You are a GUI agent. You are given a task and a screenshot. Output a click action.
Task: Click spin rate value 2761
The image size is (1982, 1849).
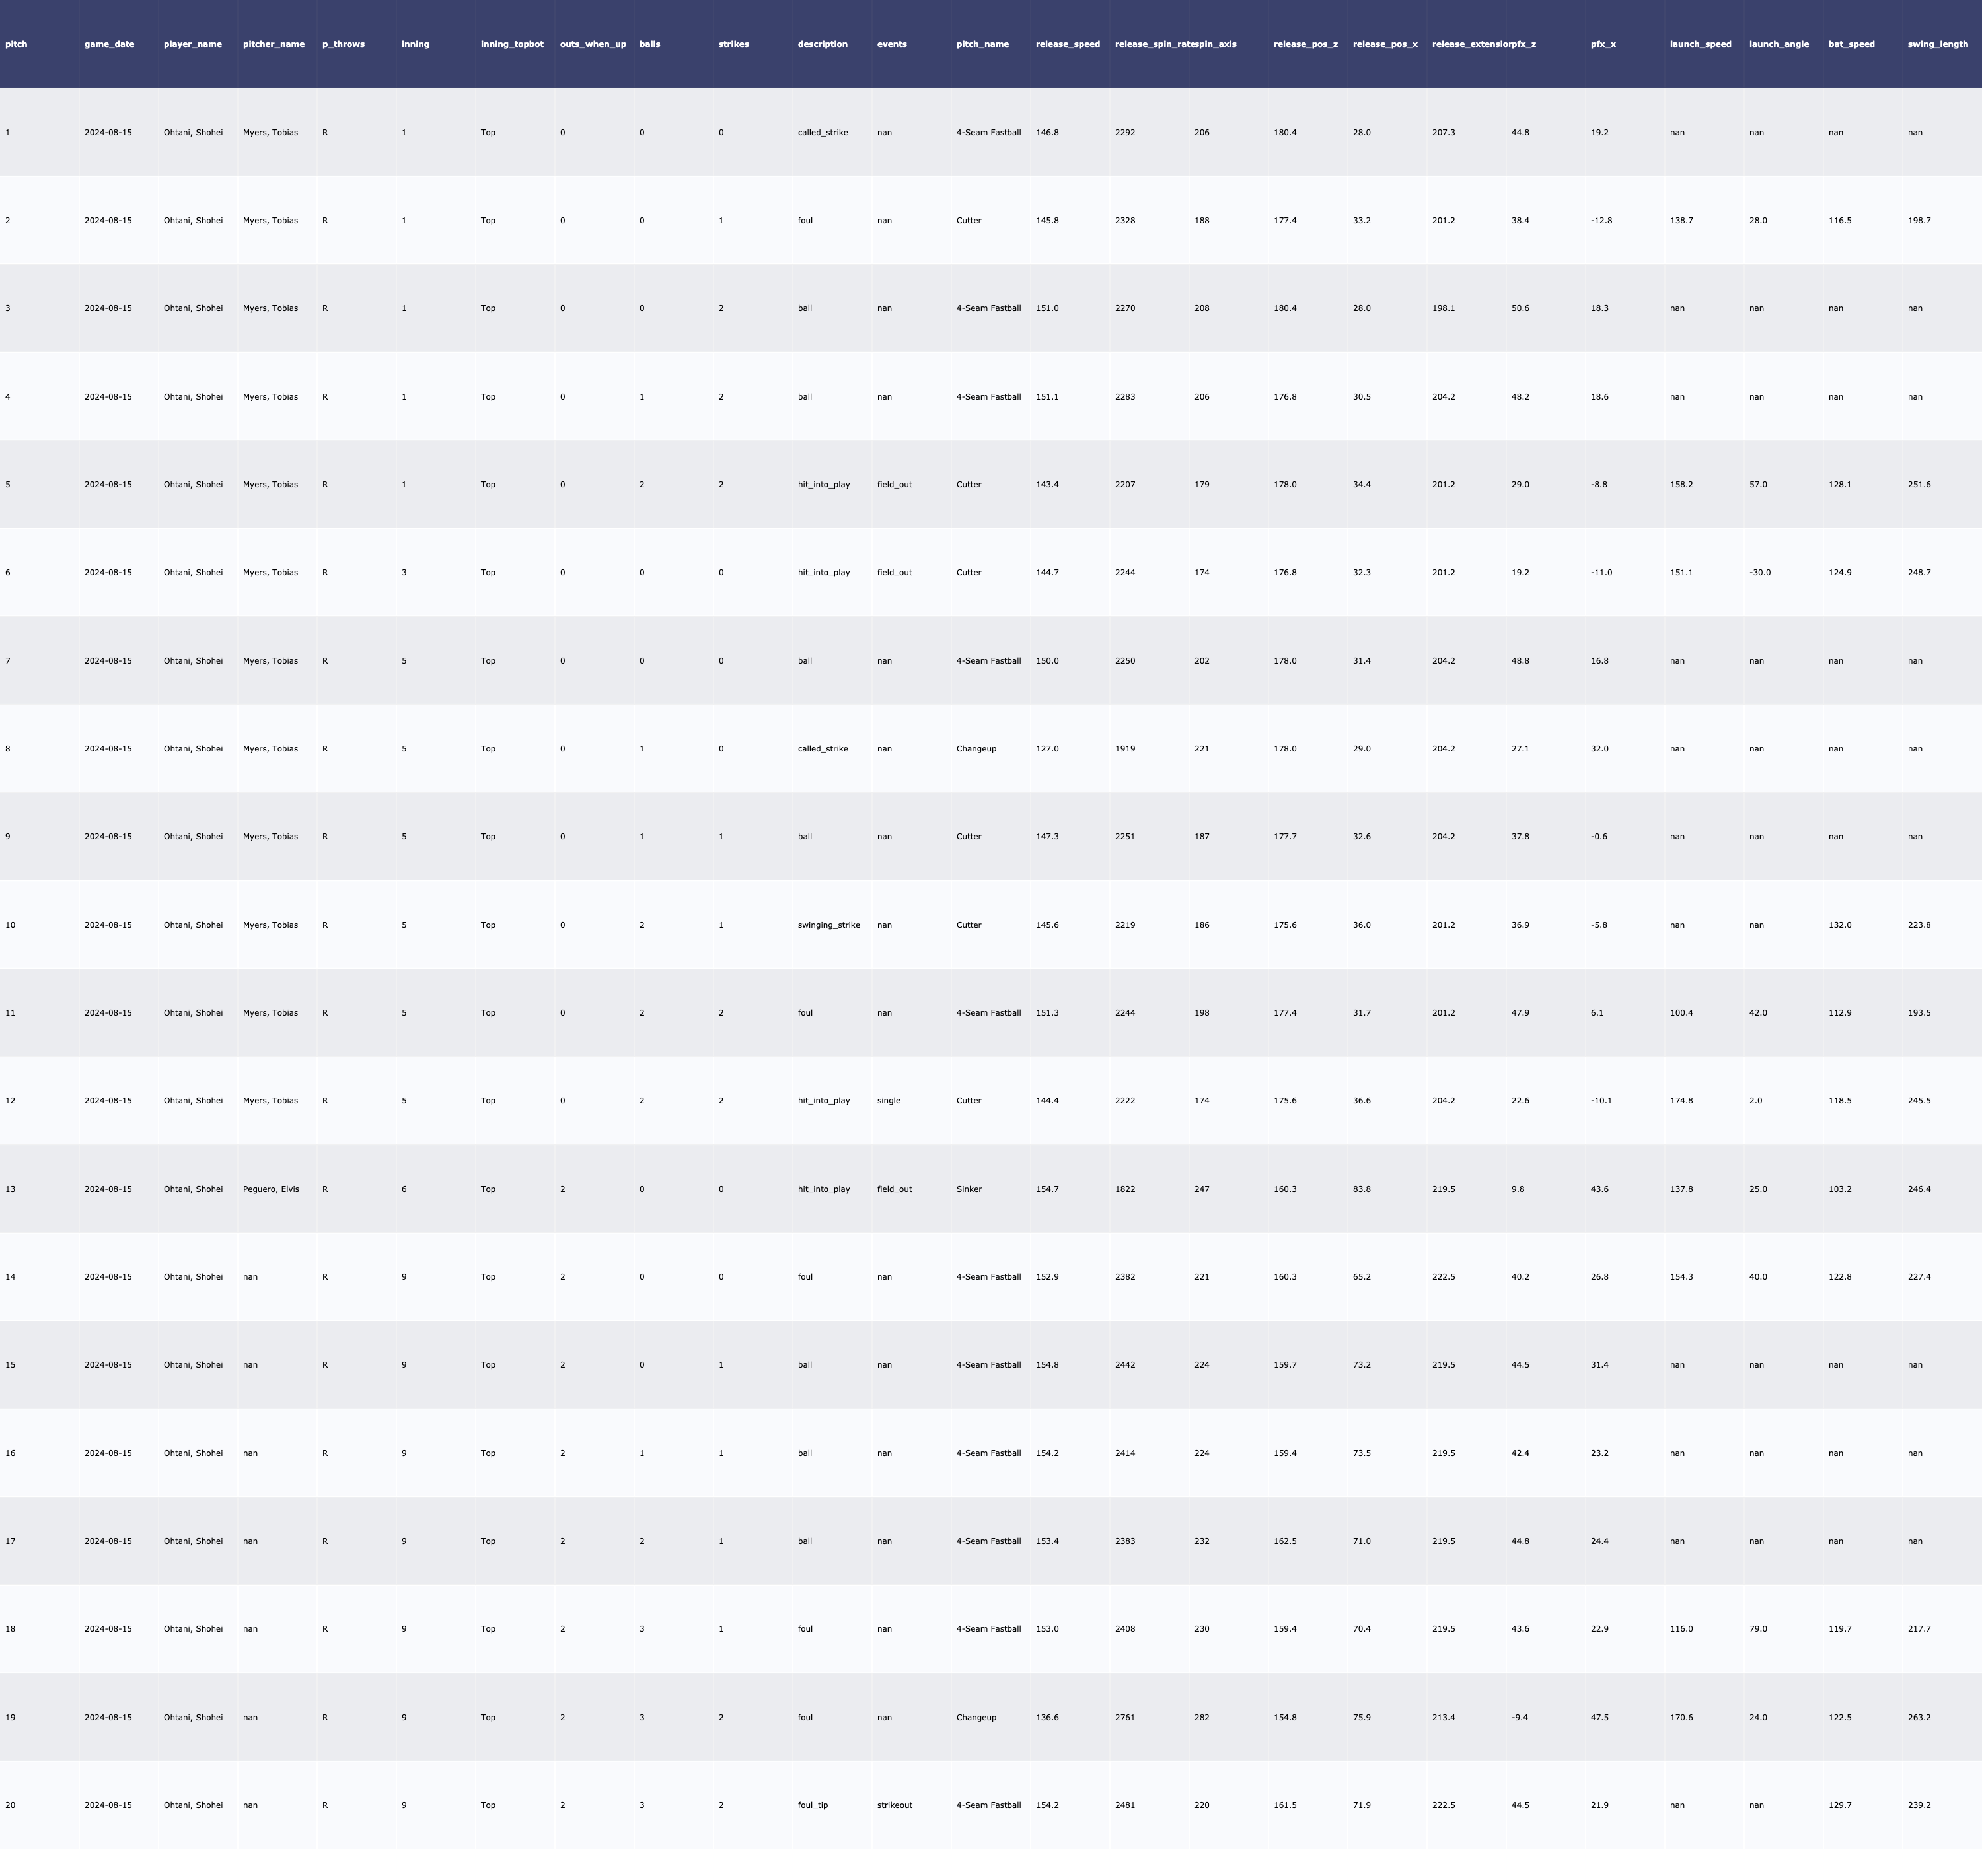coord(1124,1718)
